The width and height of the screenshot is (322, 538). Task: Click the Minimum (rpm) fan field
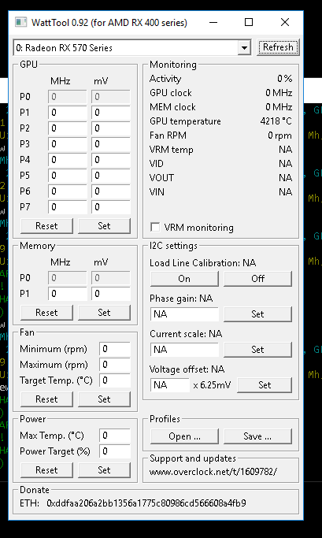[115, 349]
